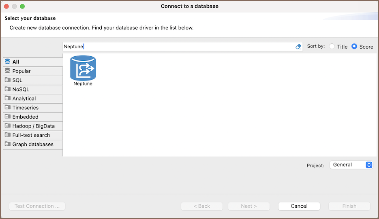
Task: Click the Popular category database icon
Action: pyautogui.click(x=7, y=71)
